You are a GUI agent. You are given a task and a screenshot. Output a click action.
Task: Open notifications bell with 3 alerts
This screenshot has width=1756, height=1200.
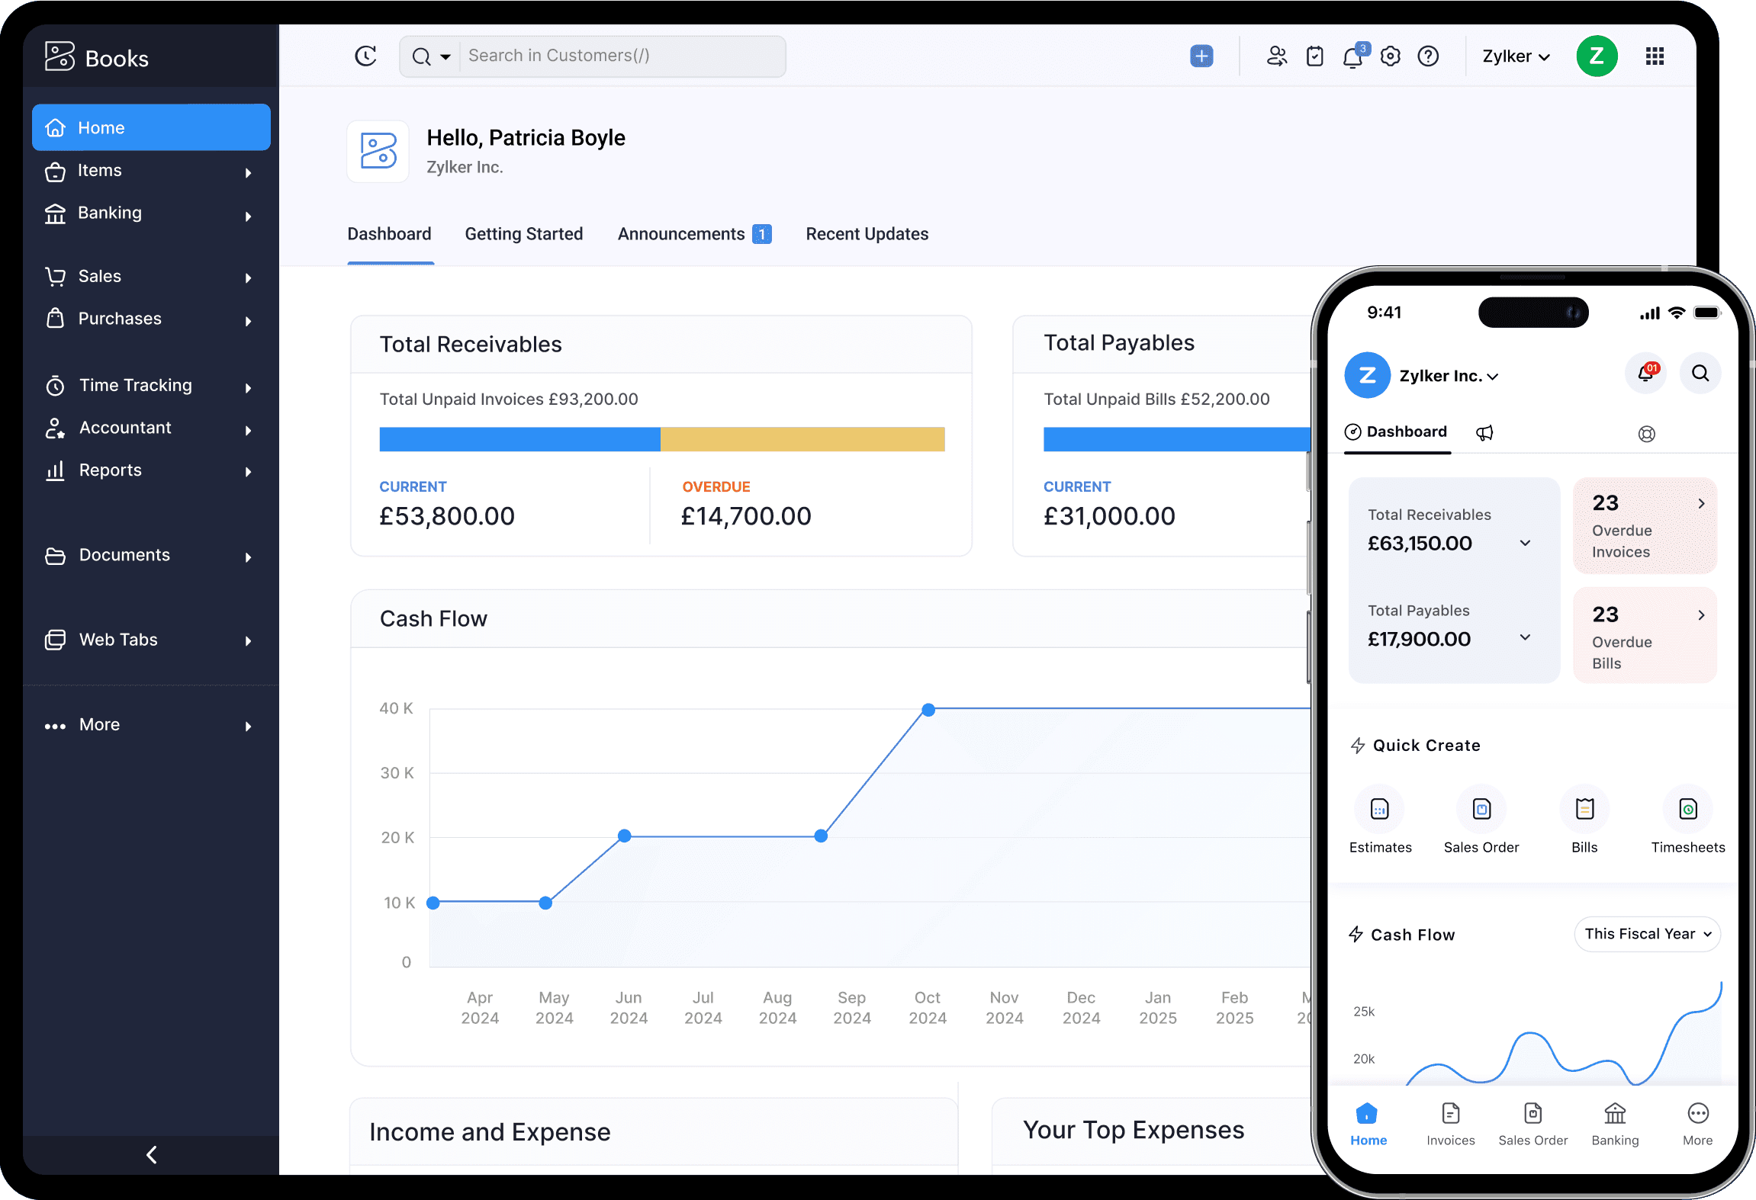tap(1352, 56)
